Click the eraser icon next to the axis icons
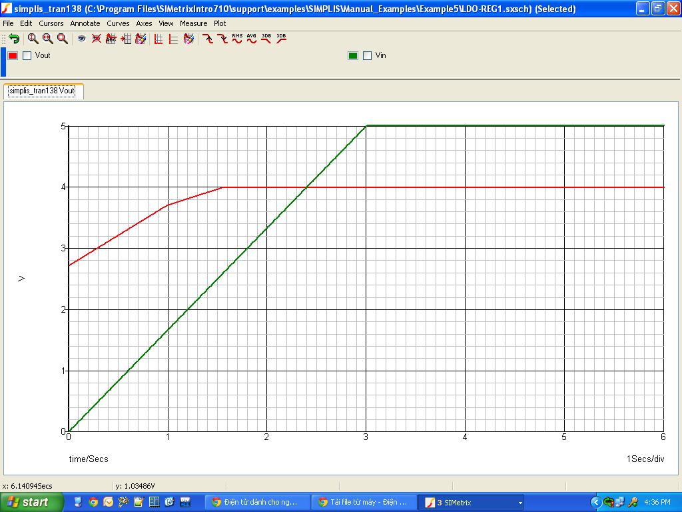682x512 pixels. (188, 39)
